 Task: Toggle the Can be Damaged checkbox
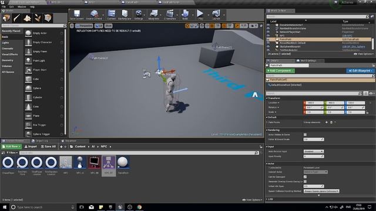tap(305, 177)
